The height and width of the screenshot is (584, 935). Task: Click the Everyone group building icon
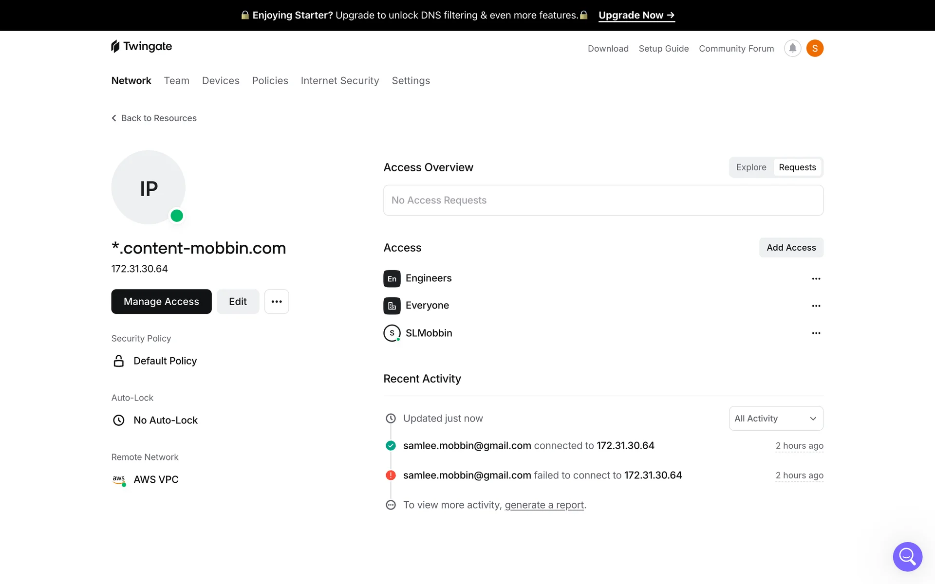pos(392,306)
